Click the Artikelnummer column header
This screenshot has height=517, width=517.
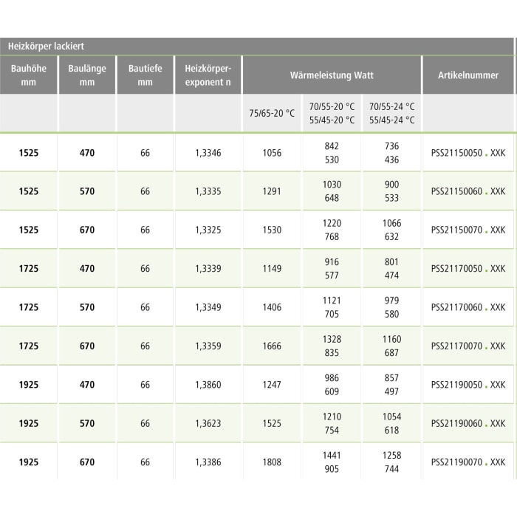[468, 75]
